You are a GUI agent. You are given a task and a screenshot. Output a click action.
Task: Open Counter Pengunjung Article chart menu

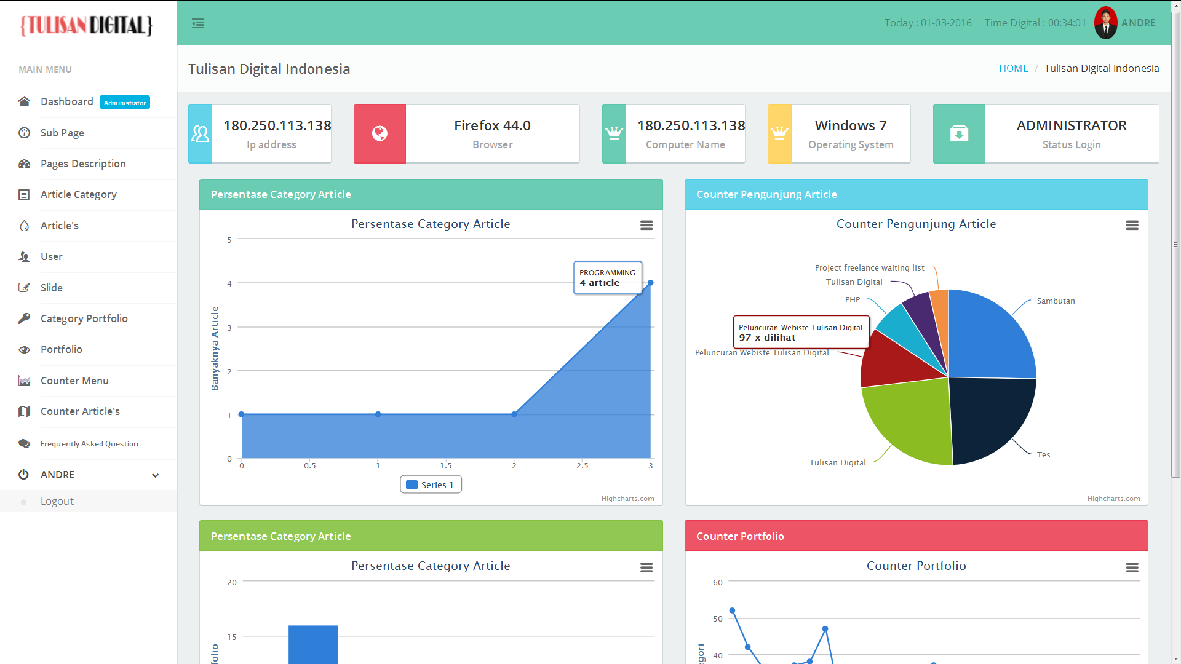tap(1132, 226)
